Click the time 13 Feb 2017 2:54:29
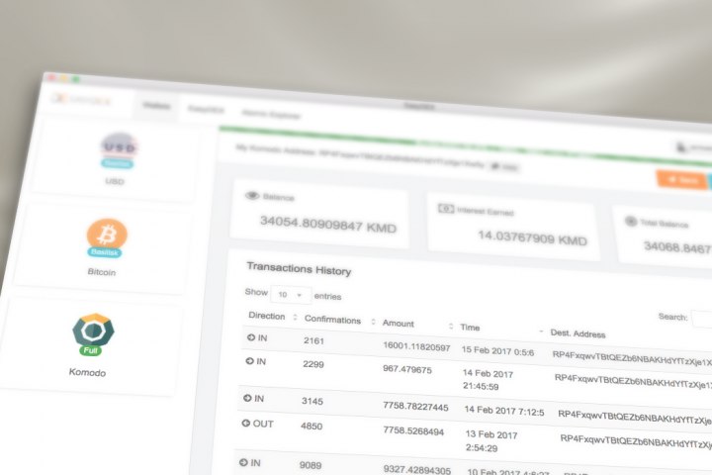Viewport: 712px width, 475px height. (491, 441)
